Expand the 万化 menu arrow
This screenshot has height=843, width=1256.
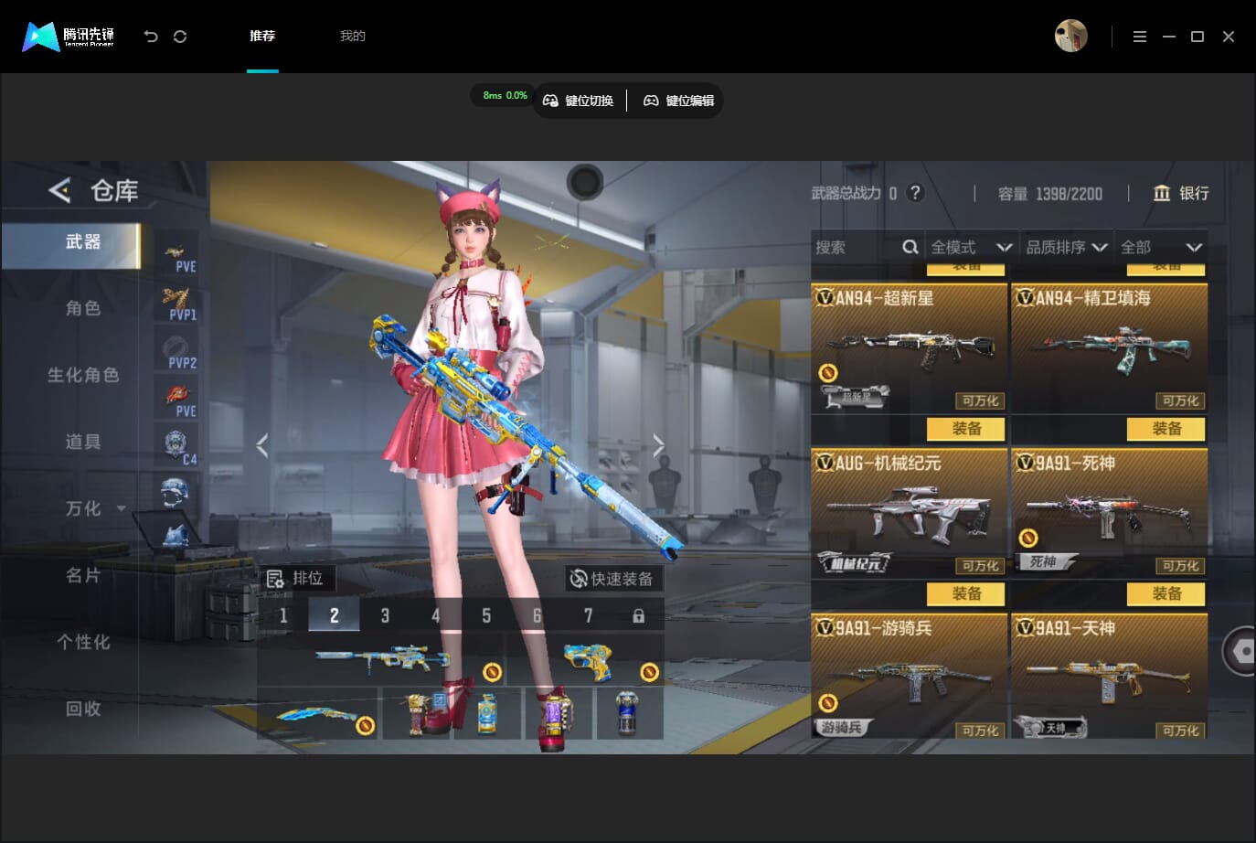pos(122,508)
